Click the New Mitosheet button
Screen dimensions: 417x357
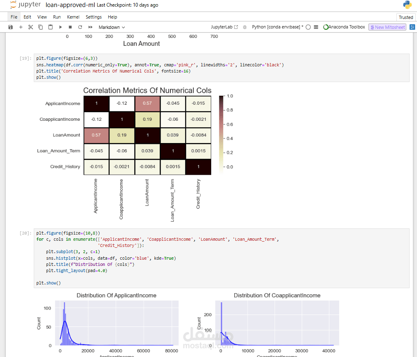[x=387, y=27]
